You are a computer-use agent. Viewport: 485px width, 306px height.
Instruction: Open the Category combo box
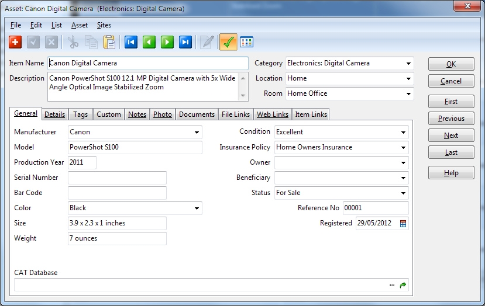408,64
